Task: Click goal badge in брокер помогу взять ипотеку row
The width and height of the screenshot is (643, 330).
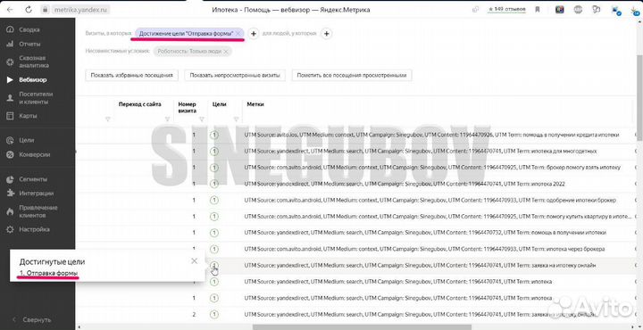Action: [214, 168]
